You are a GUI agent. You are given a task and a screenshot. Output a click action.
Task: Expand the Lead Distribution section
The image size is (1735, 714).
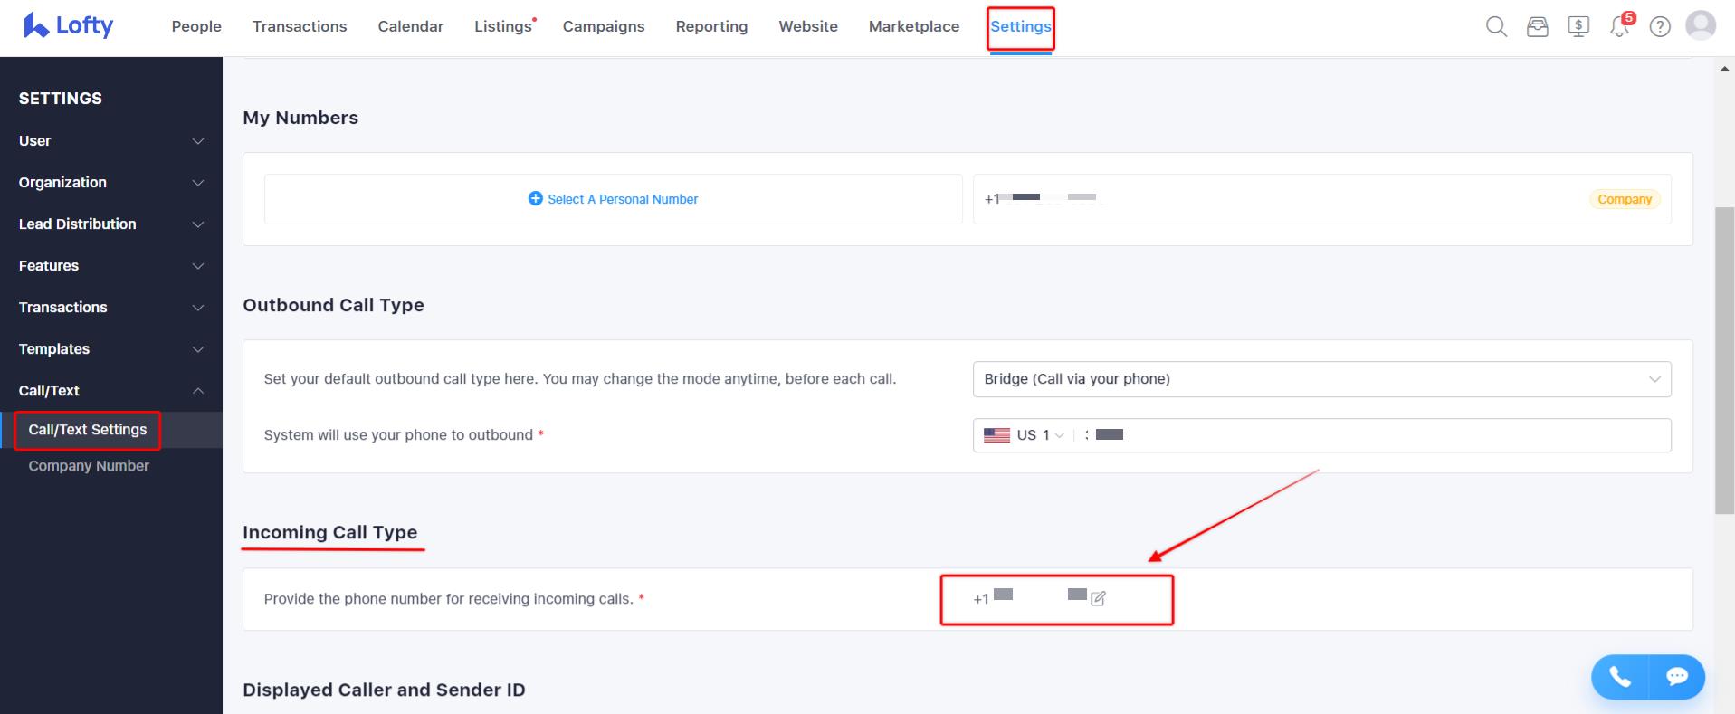[110, 224]
